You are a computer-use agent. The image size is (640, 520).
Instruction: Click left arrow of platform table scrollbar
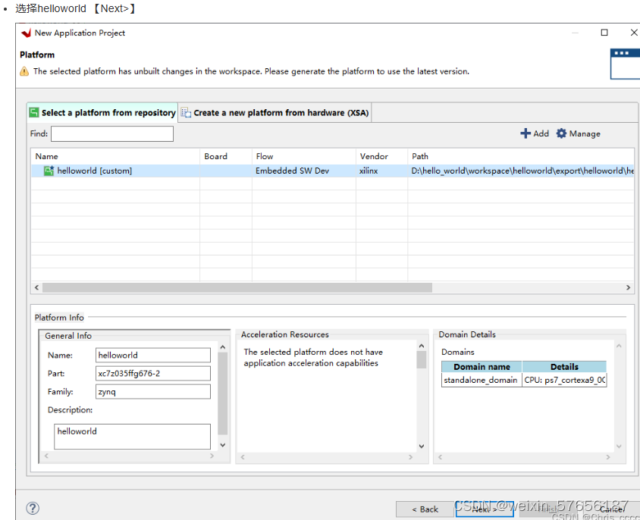coord(36,287)
